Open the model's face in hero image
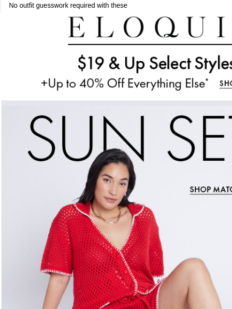 pyautogui.click(x=113, y=185)
